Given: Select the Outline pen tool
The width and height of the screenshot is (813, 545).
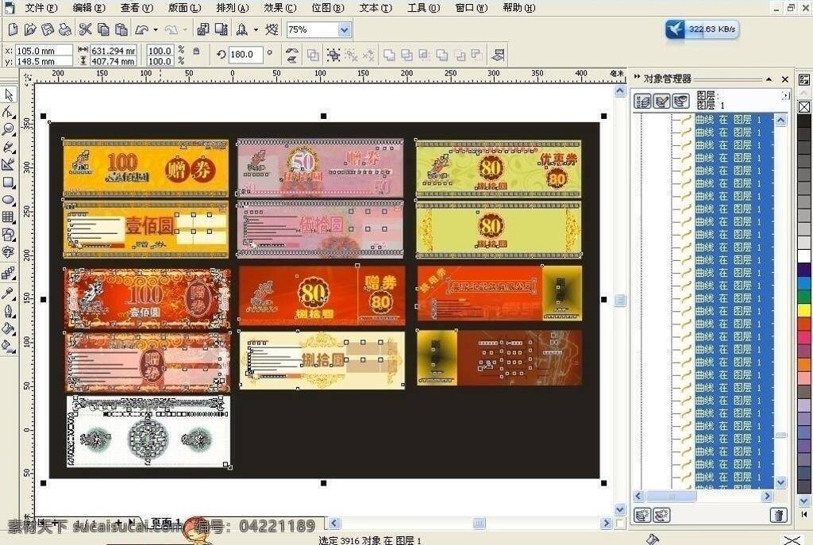Looking at the screenshot, I should pyautogui.click(x=9, y=311).
